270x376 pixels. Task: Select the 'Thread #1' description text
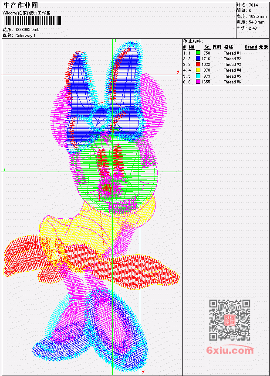click(232, 53)
